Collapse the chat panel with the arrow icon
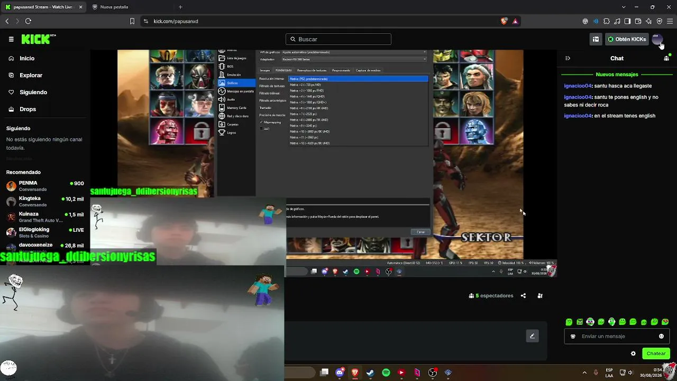Screen dimensions: 677x381 [568, 58]
